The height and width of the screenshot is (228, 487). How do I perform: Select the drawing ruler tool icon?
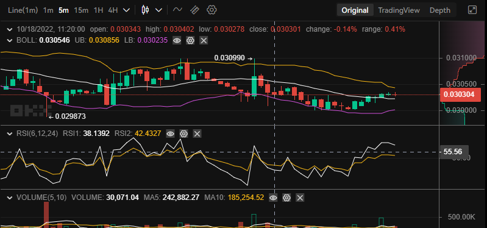click(194, 10)
